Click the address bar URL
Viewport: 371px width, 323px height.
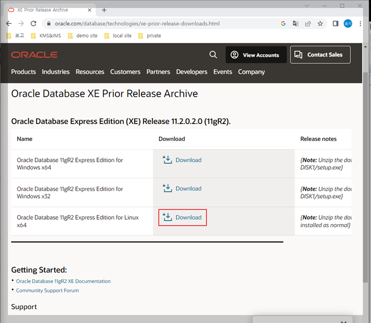[x=137, y=23]
